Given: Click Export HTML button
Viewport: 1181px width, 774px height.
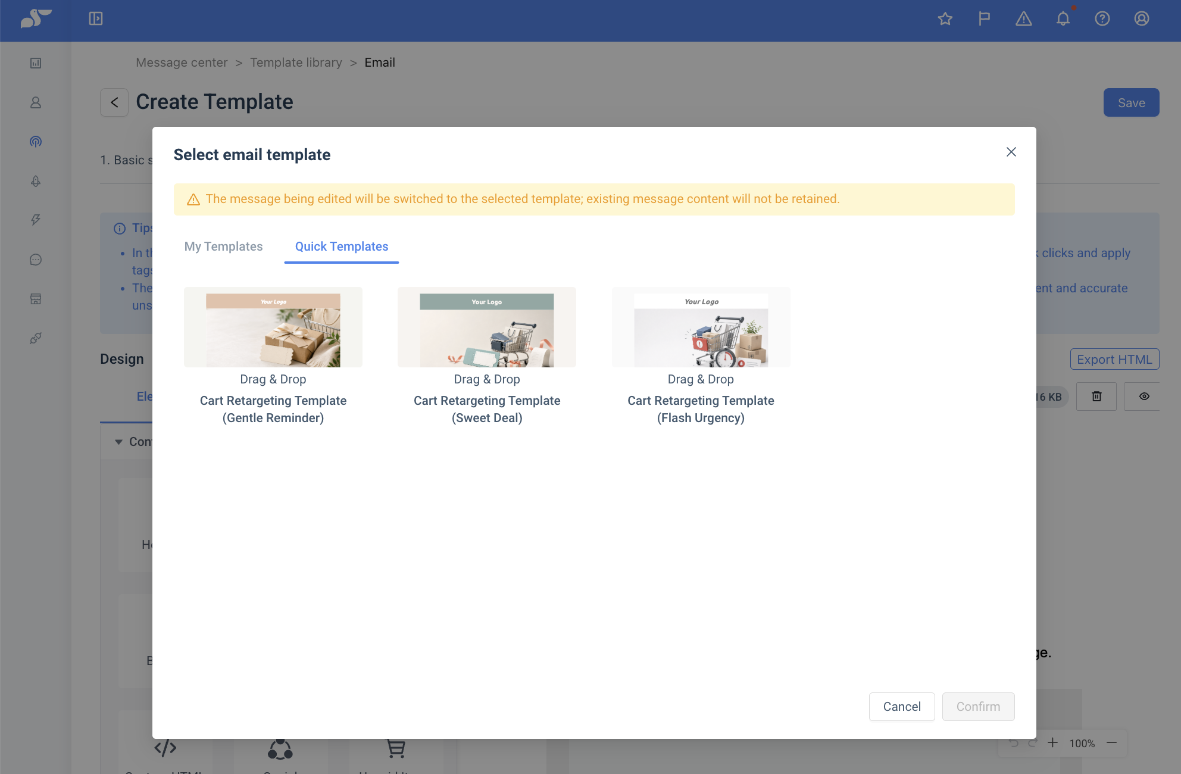Looking at the screenshot, I should point(1114,360).
